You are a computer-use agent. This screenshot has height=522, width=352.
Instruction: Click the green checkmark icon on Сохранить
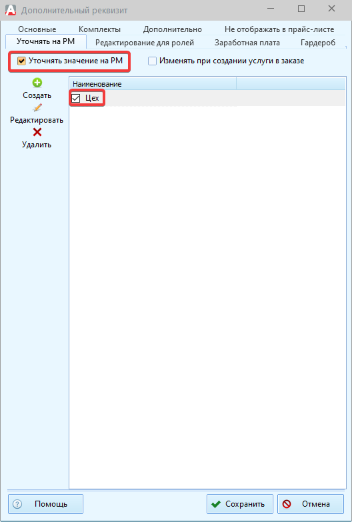point(216,504)
